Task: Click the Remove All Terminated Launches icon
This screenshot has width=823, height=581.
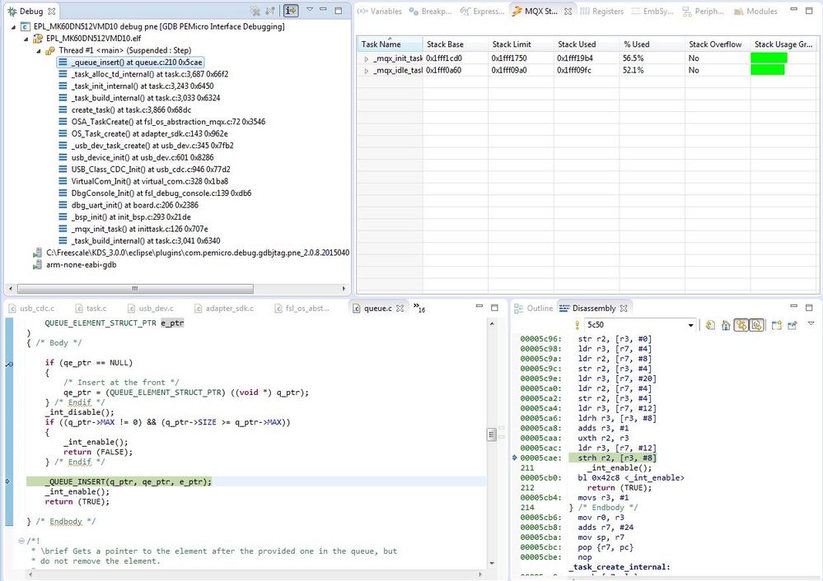Action: coord(255,11)
